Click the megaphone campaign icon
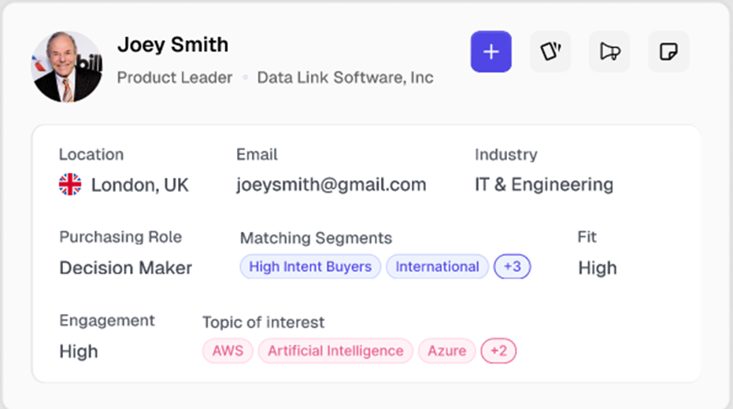The image size is (733, 409). (x=609, y=52)
